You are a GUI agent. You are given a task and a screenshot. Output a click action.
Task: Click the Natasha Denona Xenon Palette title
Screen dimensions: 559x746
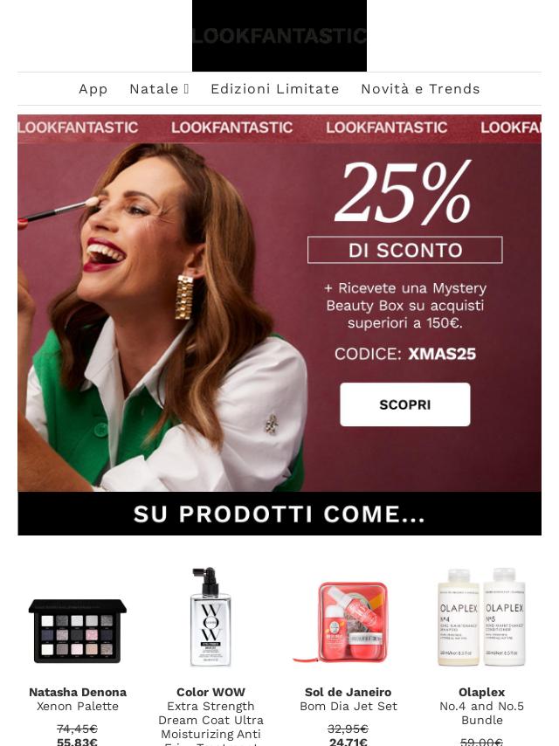[78, 699]
